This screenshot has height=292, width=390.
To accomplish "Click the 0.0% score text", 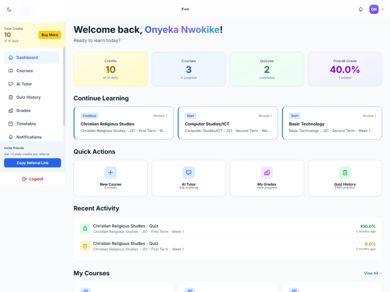I will (370, 244).
